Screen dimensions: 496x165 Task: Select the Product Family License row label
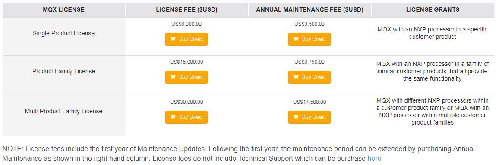63,71
